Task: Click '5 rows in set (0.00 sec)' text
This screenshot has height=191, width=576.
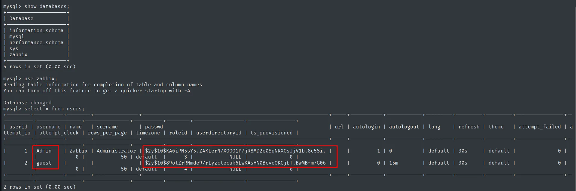Action: coord(39,67)
